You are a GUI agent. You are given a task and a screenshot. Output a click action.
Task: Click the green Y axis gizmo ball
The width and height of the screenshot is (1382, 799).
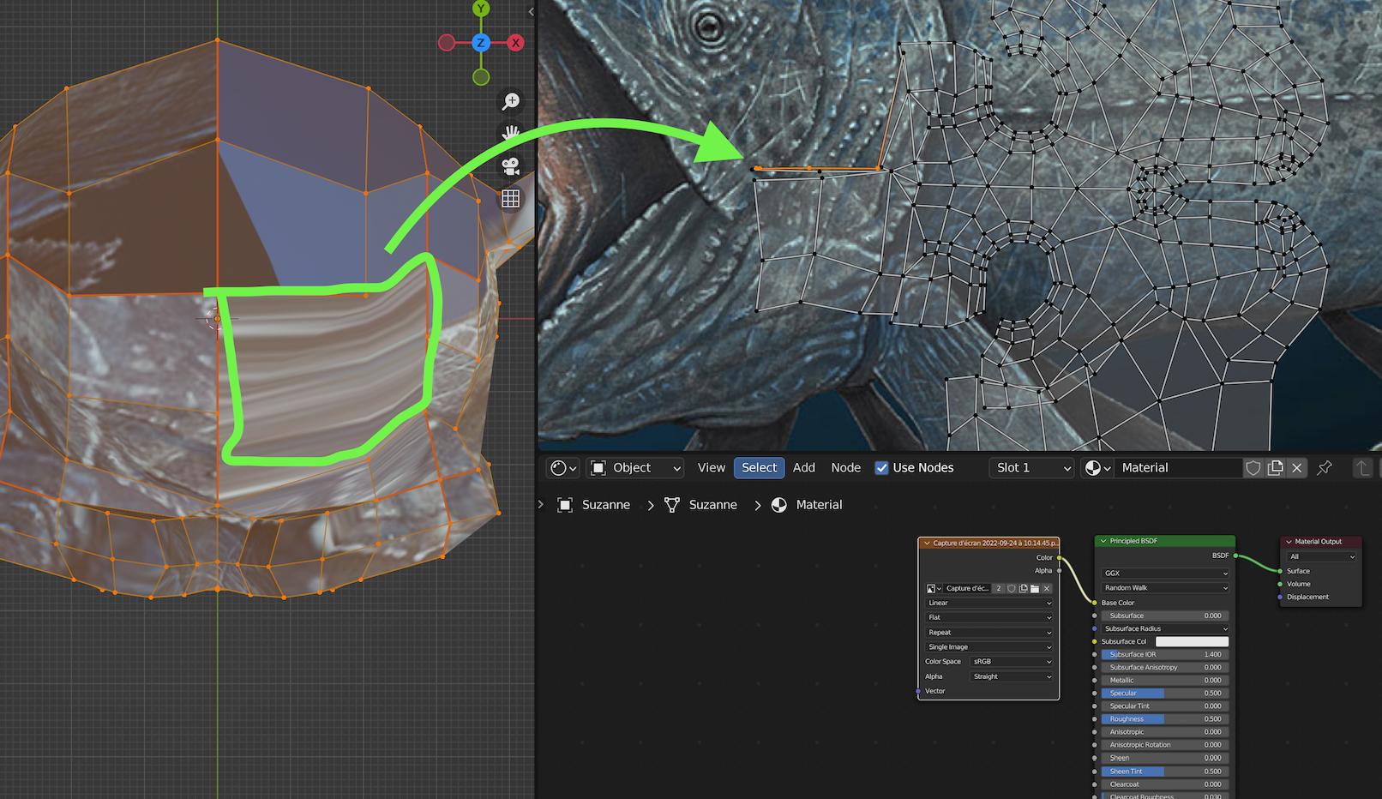[x=481, y=9]
